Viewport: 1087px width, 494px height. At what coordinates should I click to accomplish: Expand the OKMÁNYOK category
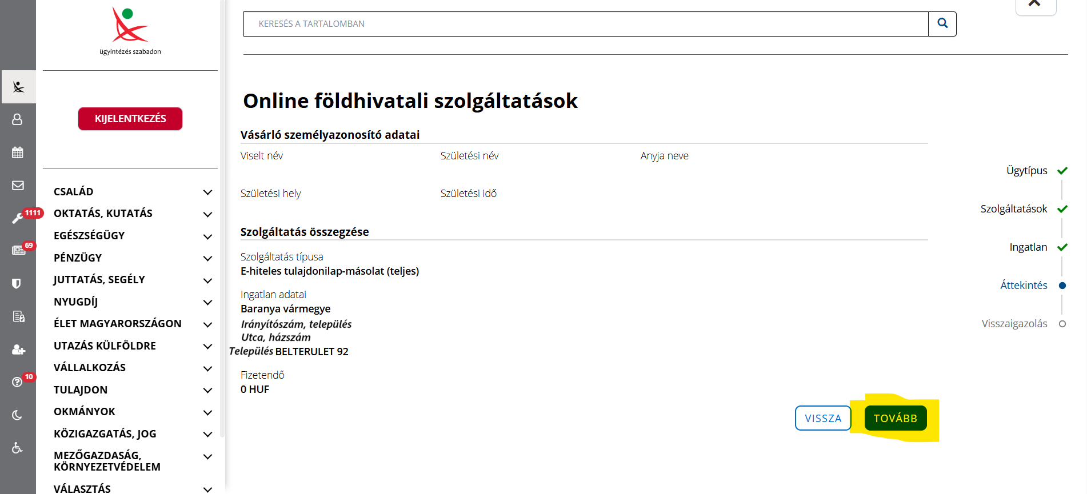click(207, 412)
